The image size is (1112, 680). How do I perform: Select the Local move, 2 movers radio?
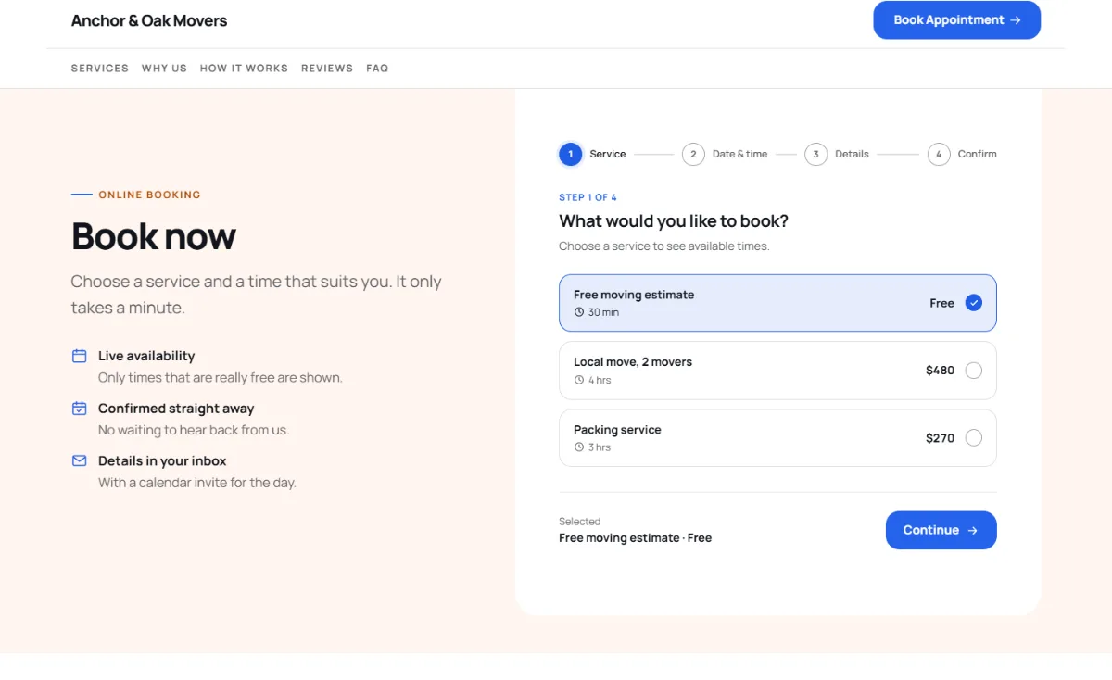[x=974, y=371]
